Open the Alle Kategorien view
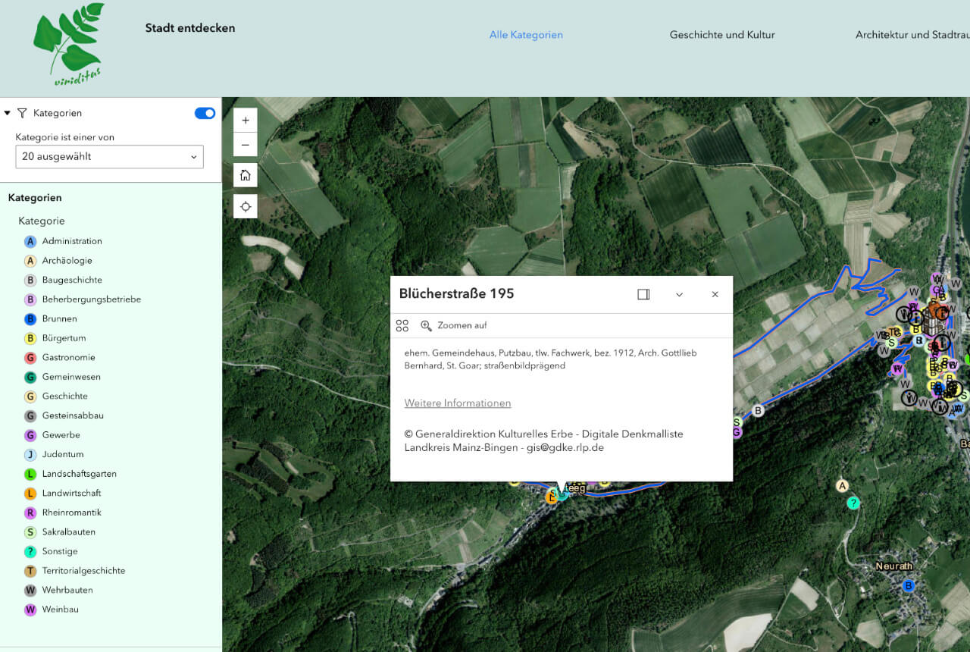 [526, 35]
